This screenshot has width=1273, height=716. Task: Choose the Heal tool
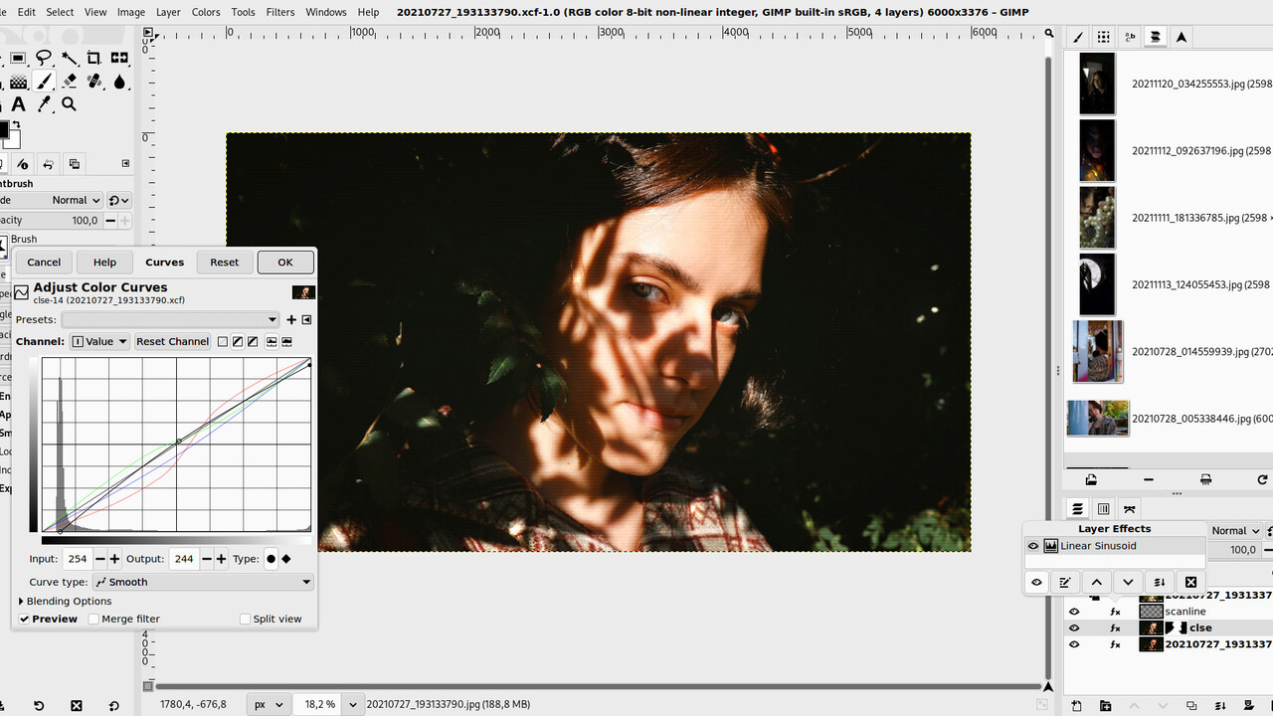pos(94,82)
